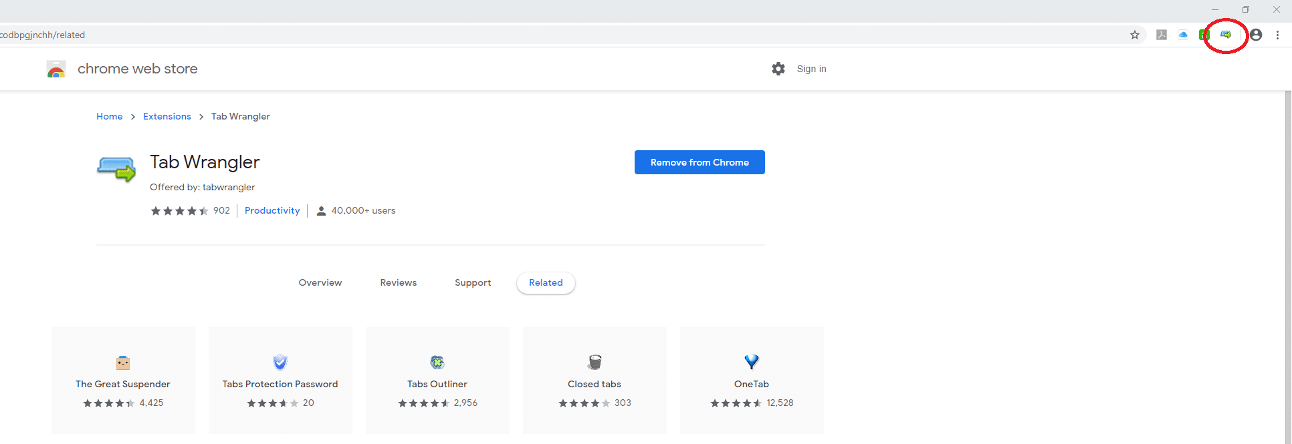Open OneTab title
1292x444 pixels.
tap(752, 384)
